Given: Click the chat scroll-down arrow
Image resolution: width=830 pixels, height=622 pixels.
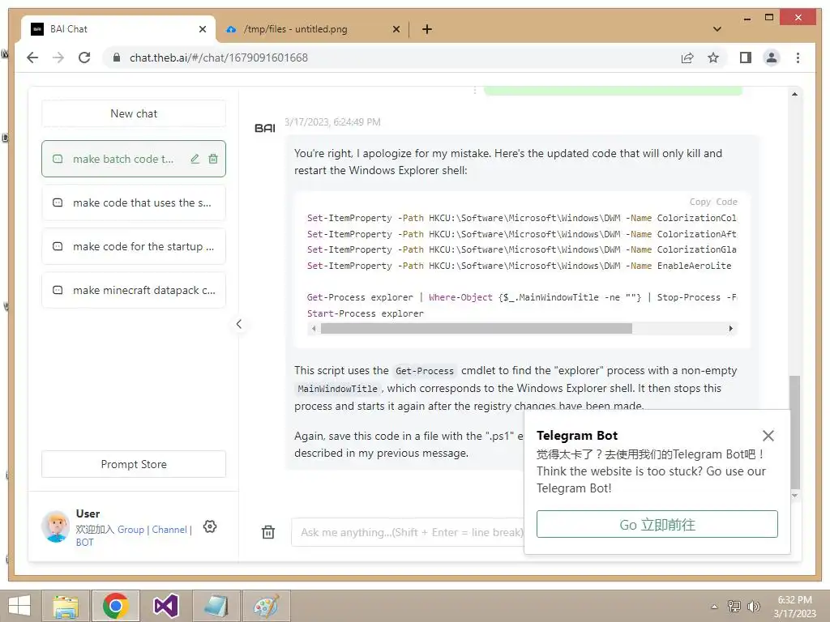Looking at the screenshot, I should pos(794,496).
